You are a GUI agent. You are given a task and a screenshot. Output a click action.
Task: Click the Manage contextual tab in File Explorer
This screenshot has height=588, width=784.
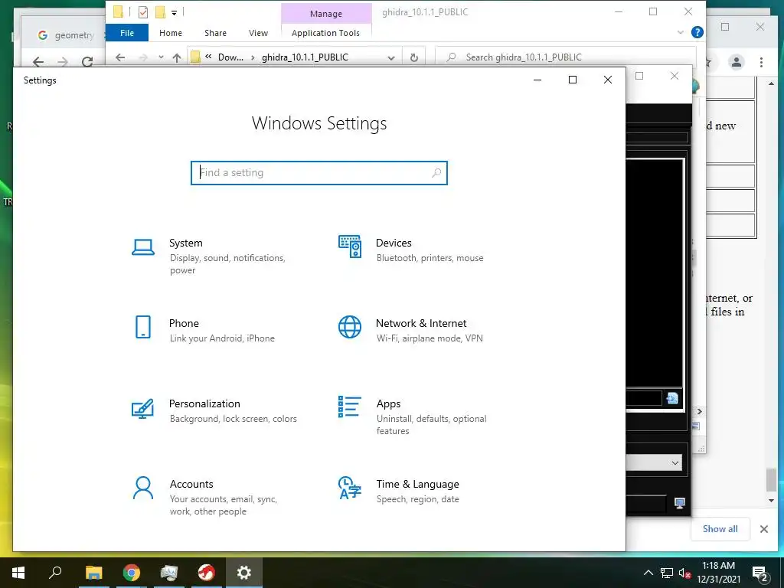326,14
